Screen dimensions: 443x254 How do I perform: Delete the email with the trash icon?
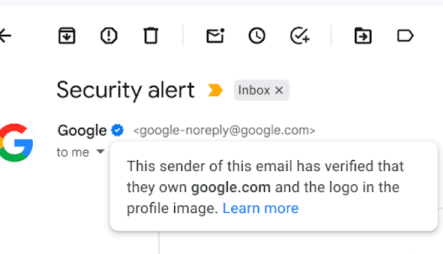click(151, 36)
